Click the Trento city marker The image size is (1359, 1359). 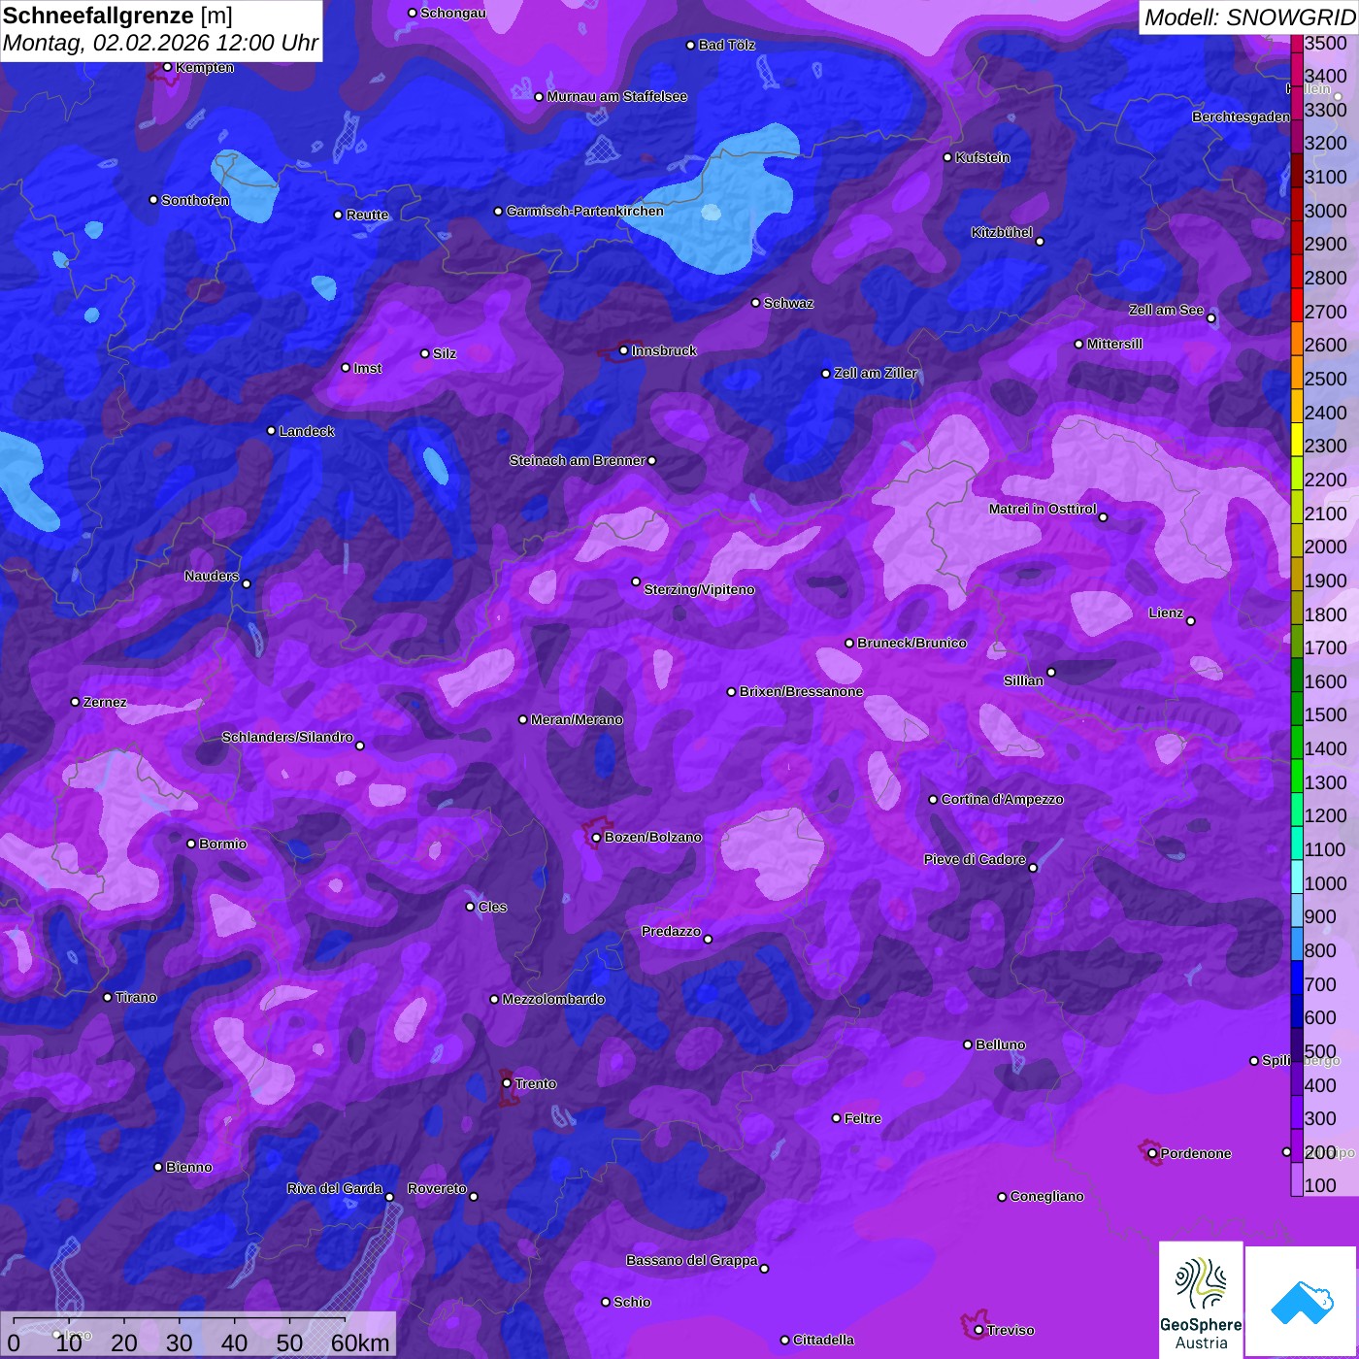click(x=507, y=1083)
